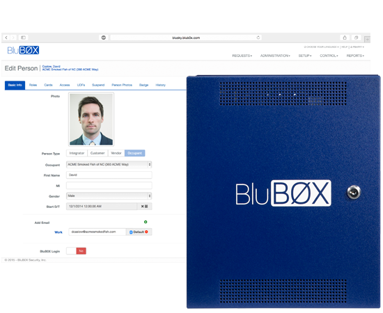Open a new tab with the plus button
The width and height of the screenshot is (383, 313).
367,39
